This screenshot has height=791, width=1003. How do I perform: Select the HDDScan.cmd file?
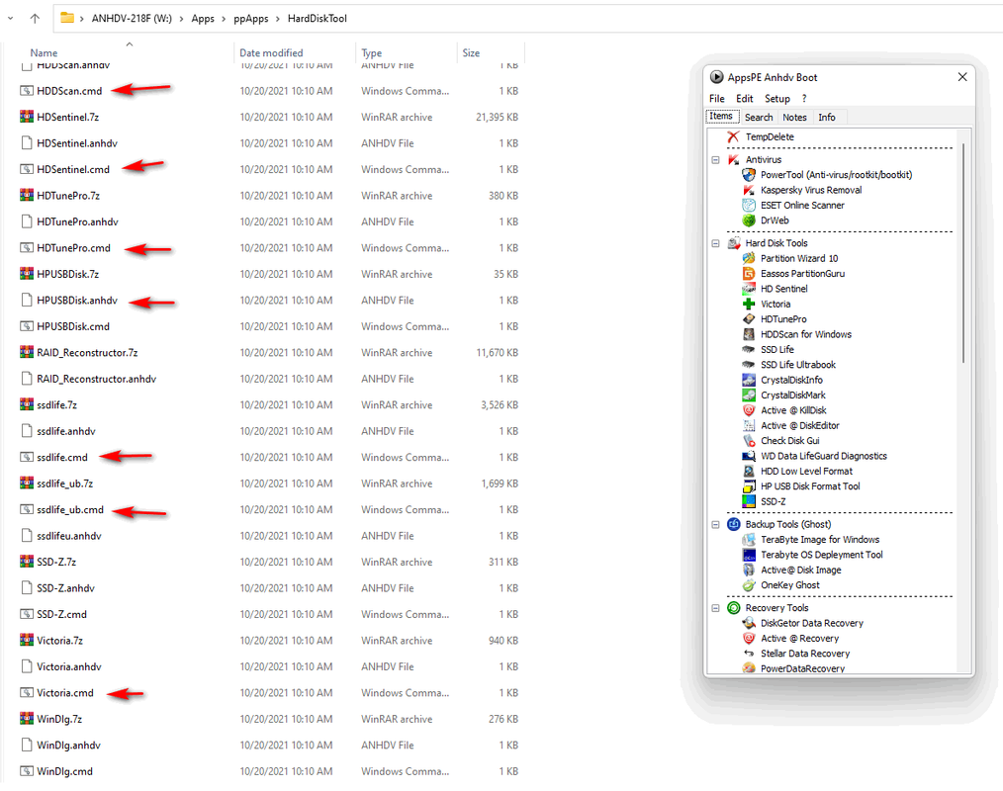69,91
